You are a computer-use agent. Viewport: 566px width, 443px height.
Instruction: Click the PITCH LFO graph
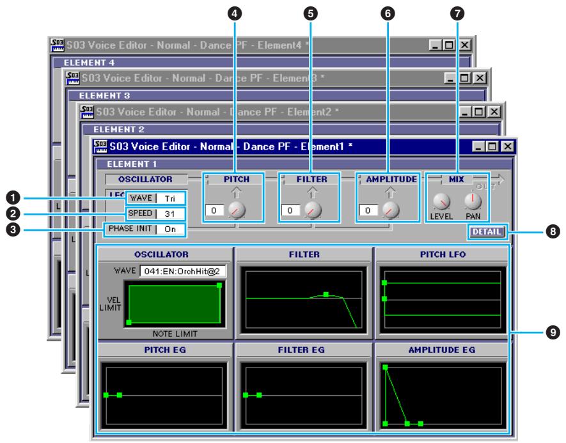[443, 299]
